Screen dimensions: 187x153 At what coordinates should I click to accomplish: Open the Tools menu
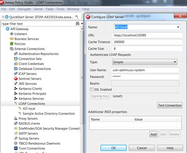point(60,9)
